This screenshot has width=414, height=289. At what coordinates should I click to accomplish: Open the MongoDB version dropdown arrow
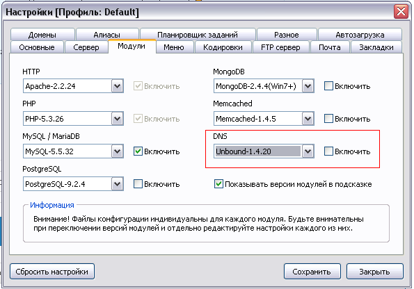[x=308, y=86]
